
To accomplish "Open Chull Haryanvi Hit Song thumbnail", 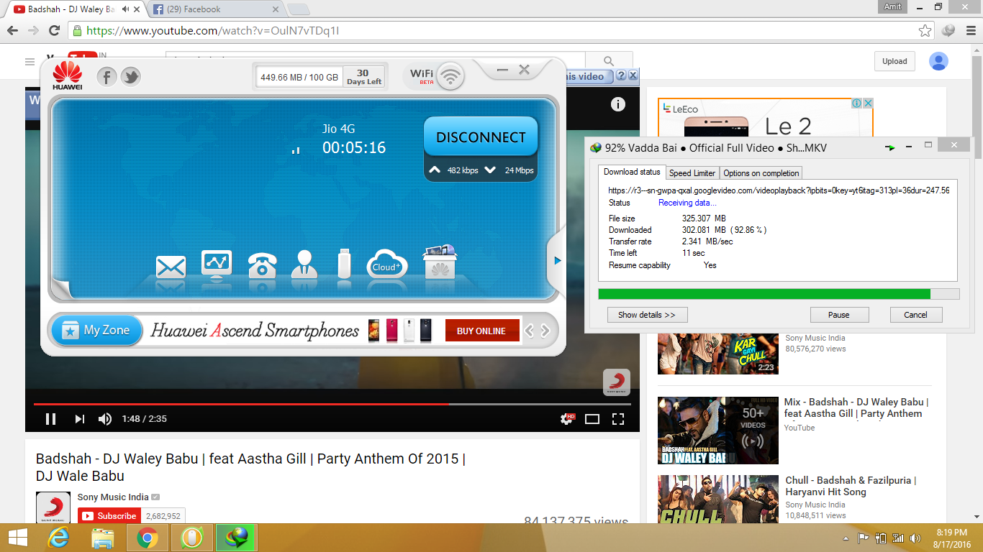I will pos(718,500).
